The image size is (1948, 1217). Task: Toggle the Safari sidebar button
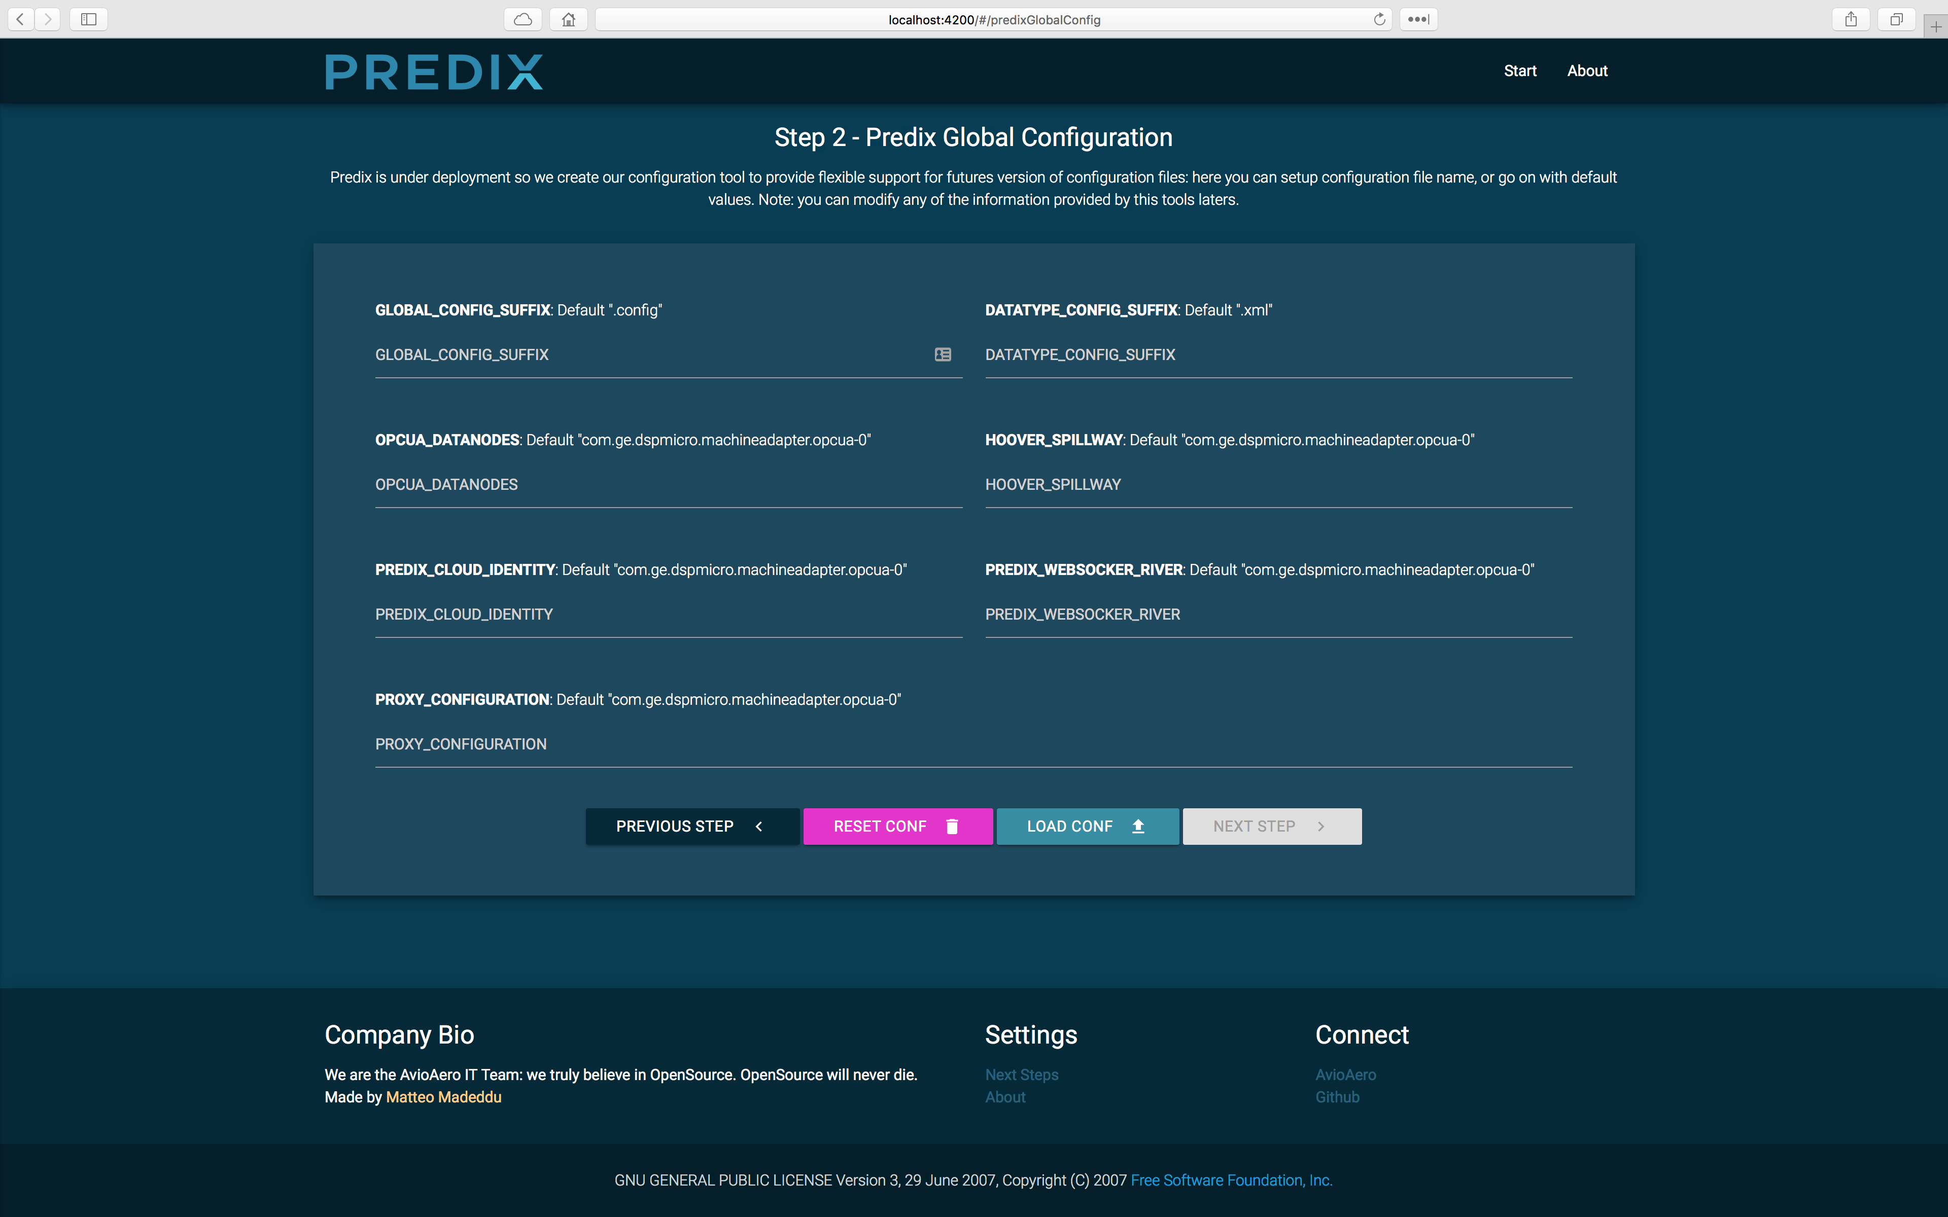pos(89,19)
